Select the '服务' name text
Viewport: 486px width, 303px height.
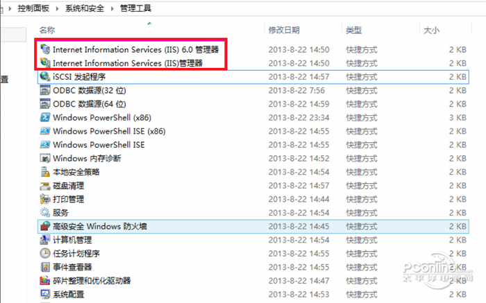pos(60,213)
